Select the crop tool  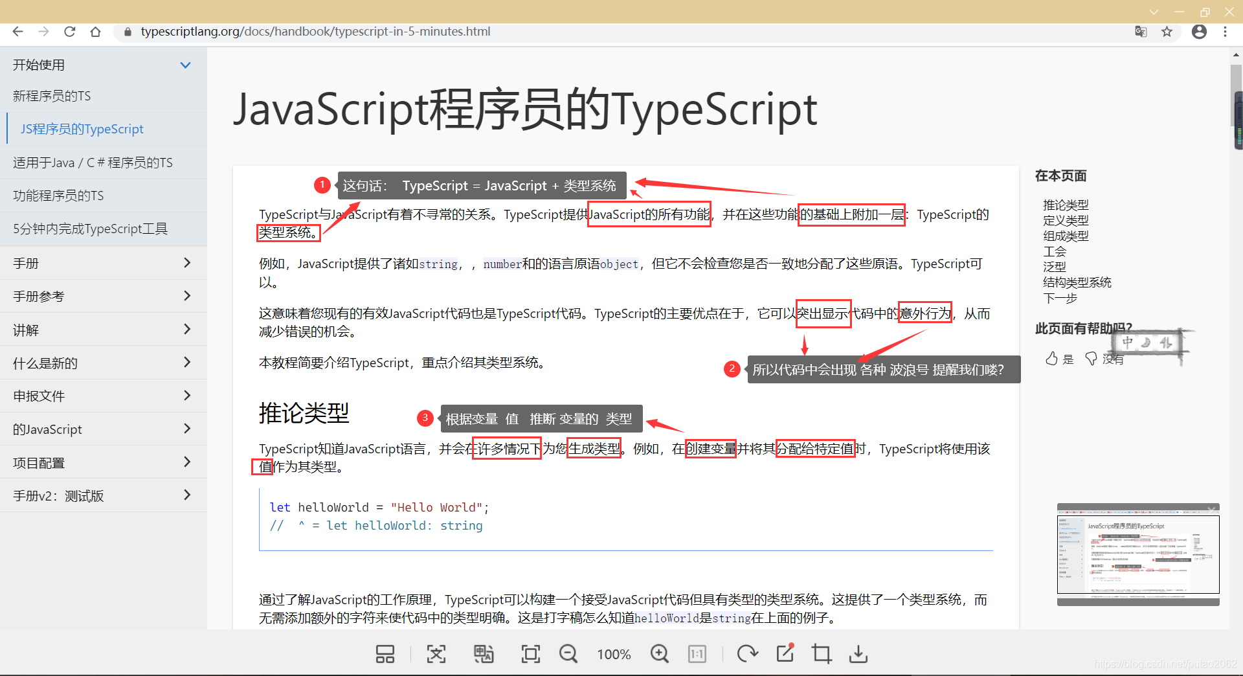[822, 654]
